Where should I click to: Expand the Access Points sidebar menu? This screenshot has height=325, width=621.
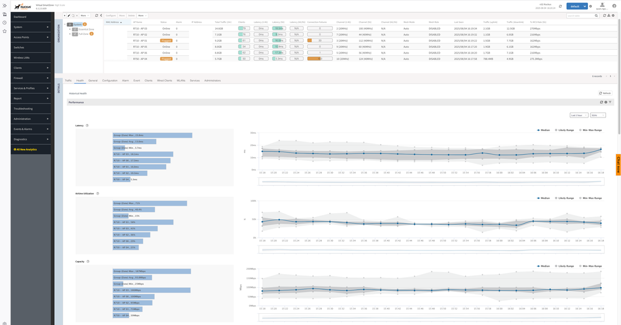pyautogui.click(x=31, y=37)
